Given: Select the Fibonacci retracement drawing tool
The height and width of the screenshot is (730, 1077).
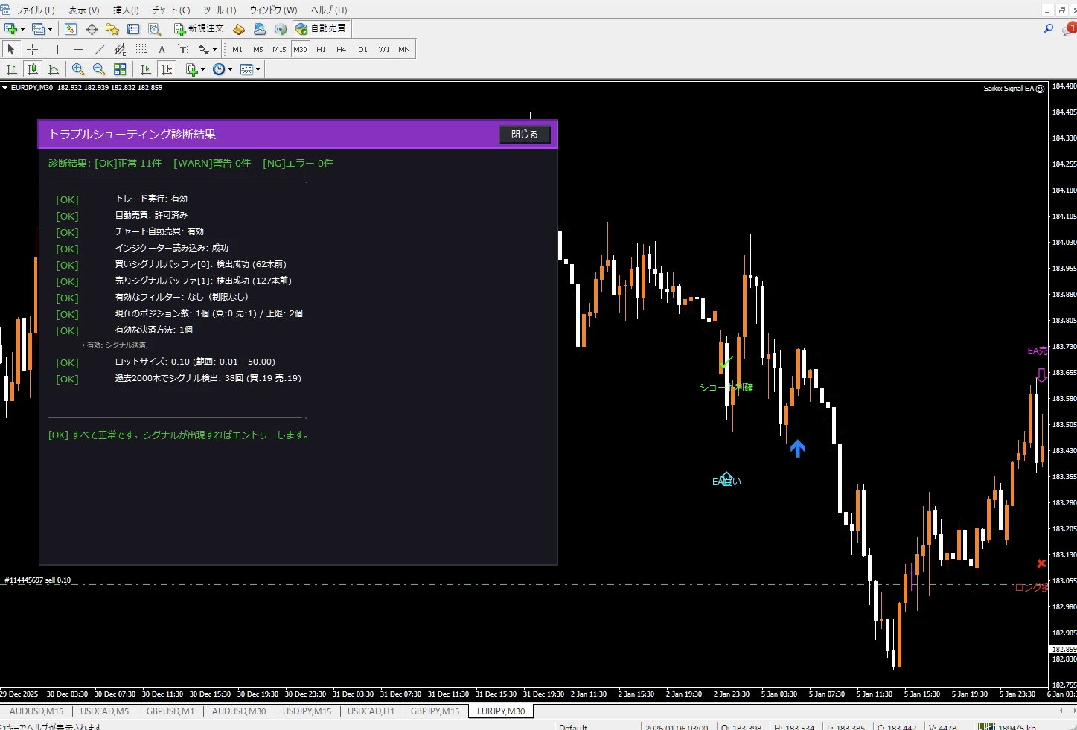Looking at the screenshot, I should point(141,49).
